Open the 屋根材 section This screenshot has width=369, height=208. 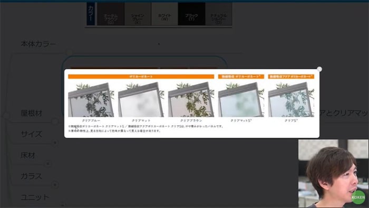32,114
